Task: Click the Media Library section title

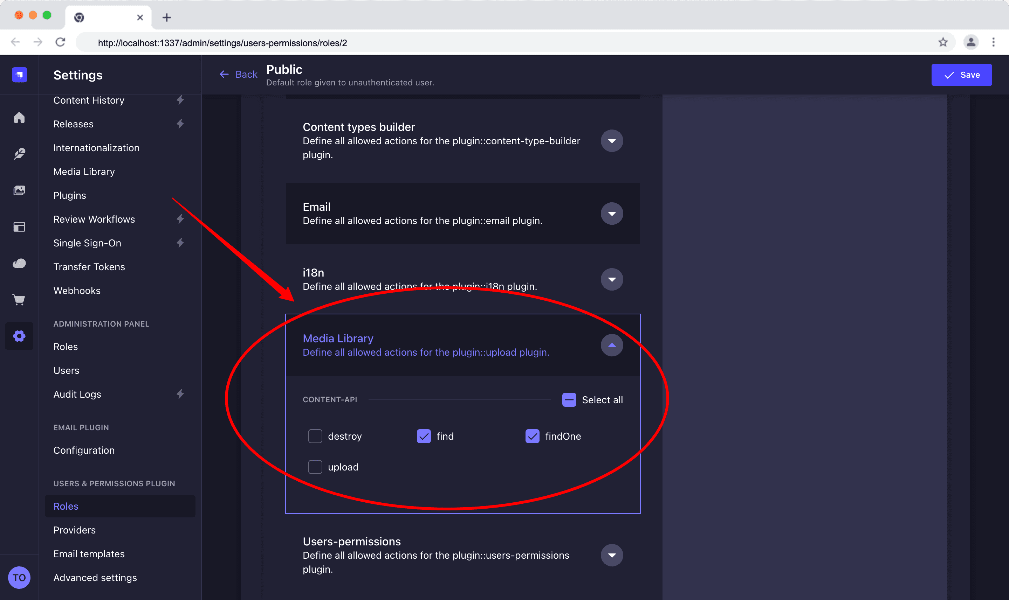Action: 338,339
